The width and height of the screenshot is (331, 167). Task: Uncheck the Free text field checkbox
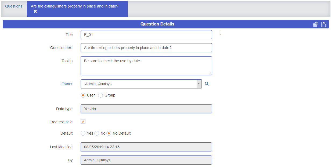[83, 121]
